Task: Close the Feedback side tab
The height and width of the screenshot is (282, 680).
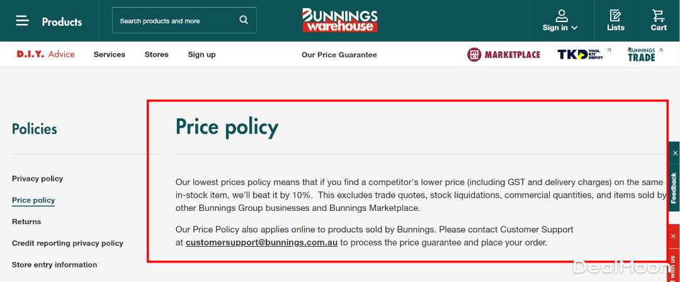Action: (x=675, y=153)
